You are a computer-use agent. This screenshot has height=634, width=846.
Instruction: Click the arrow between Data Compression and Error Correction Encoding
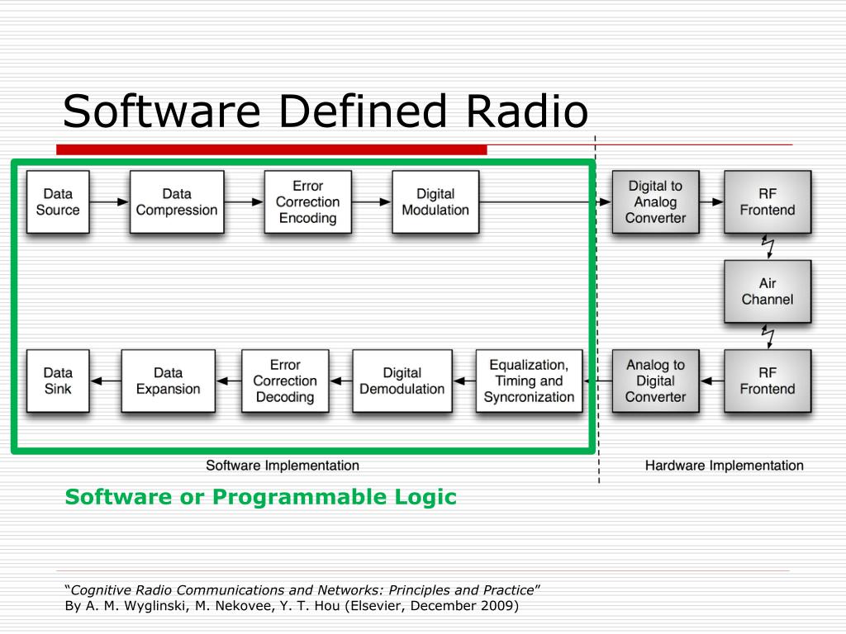[245, 202]
